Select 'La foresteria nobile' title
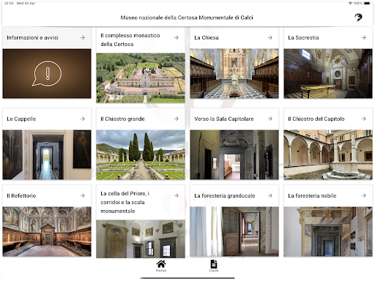The image size is (375, 281). click(x=312, y=195)
